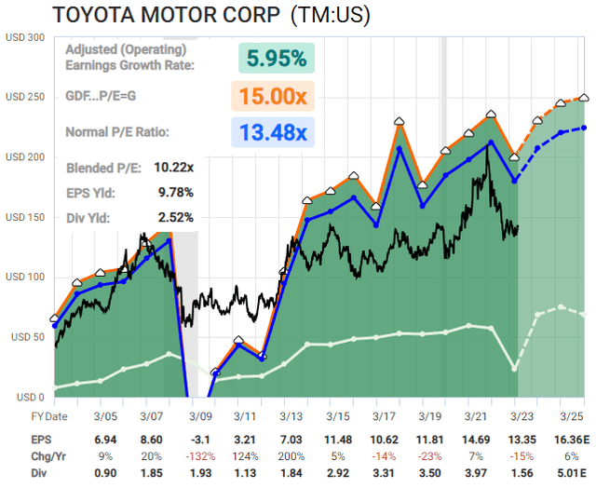Viewport: 596px width, 488px height.
Task: Select the triangle marker just right of the gray-shaded 3/09 drop
Action: coord(216,372)
